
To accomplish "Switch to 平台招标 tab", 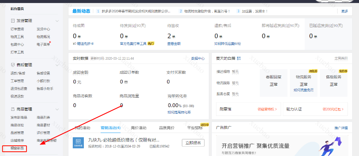I will [195, 128].
